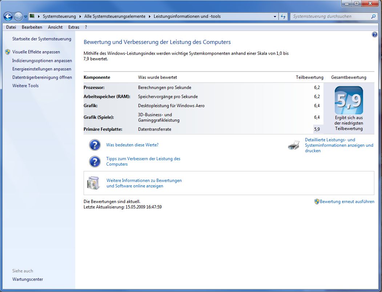This screenshot has height=292, width=382.
Task: Click the control panel icon in address bar
Action: pyautogui.click(x=32, y=16)
